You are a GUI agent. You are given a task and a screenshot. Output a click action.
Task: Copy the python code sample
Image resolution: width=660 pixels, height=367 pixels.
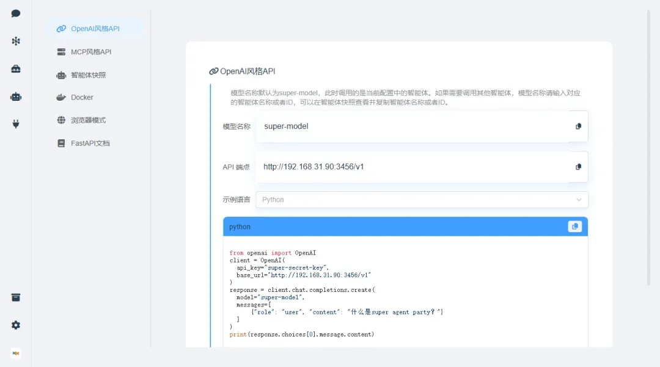574,227
